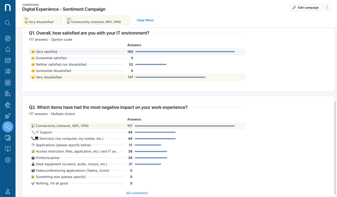Screen dimensions: 337x197
Task: Click the rocket icon in the sidebar
Action: 8,116
